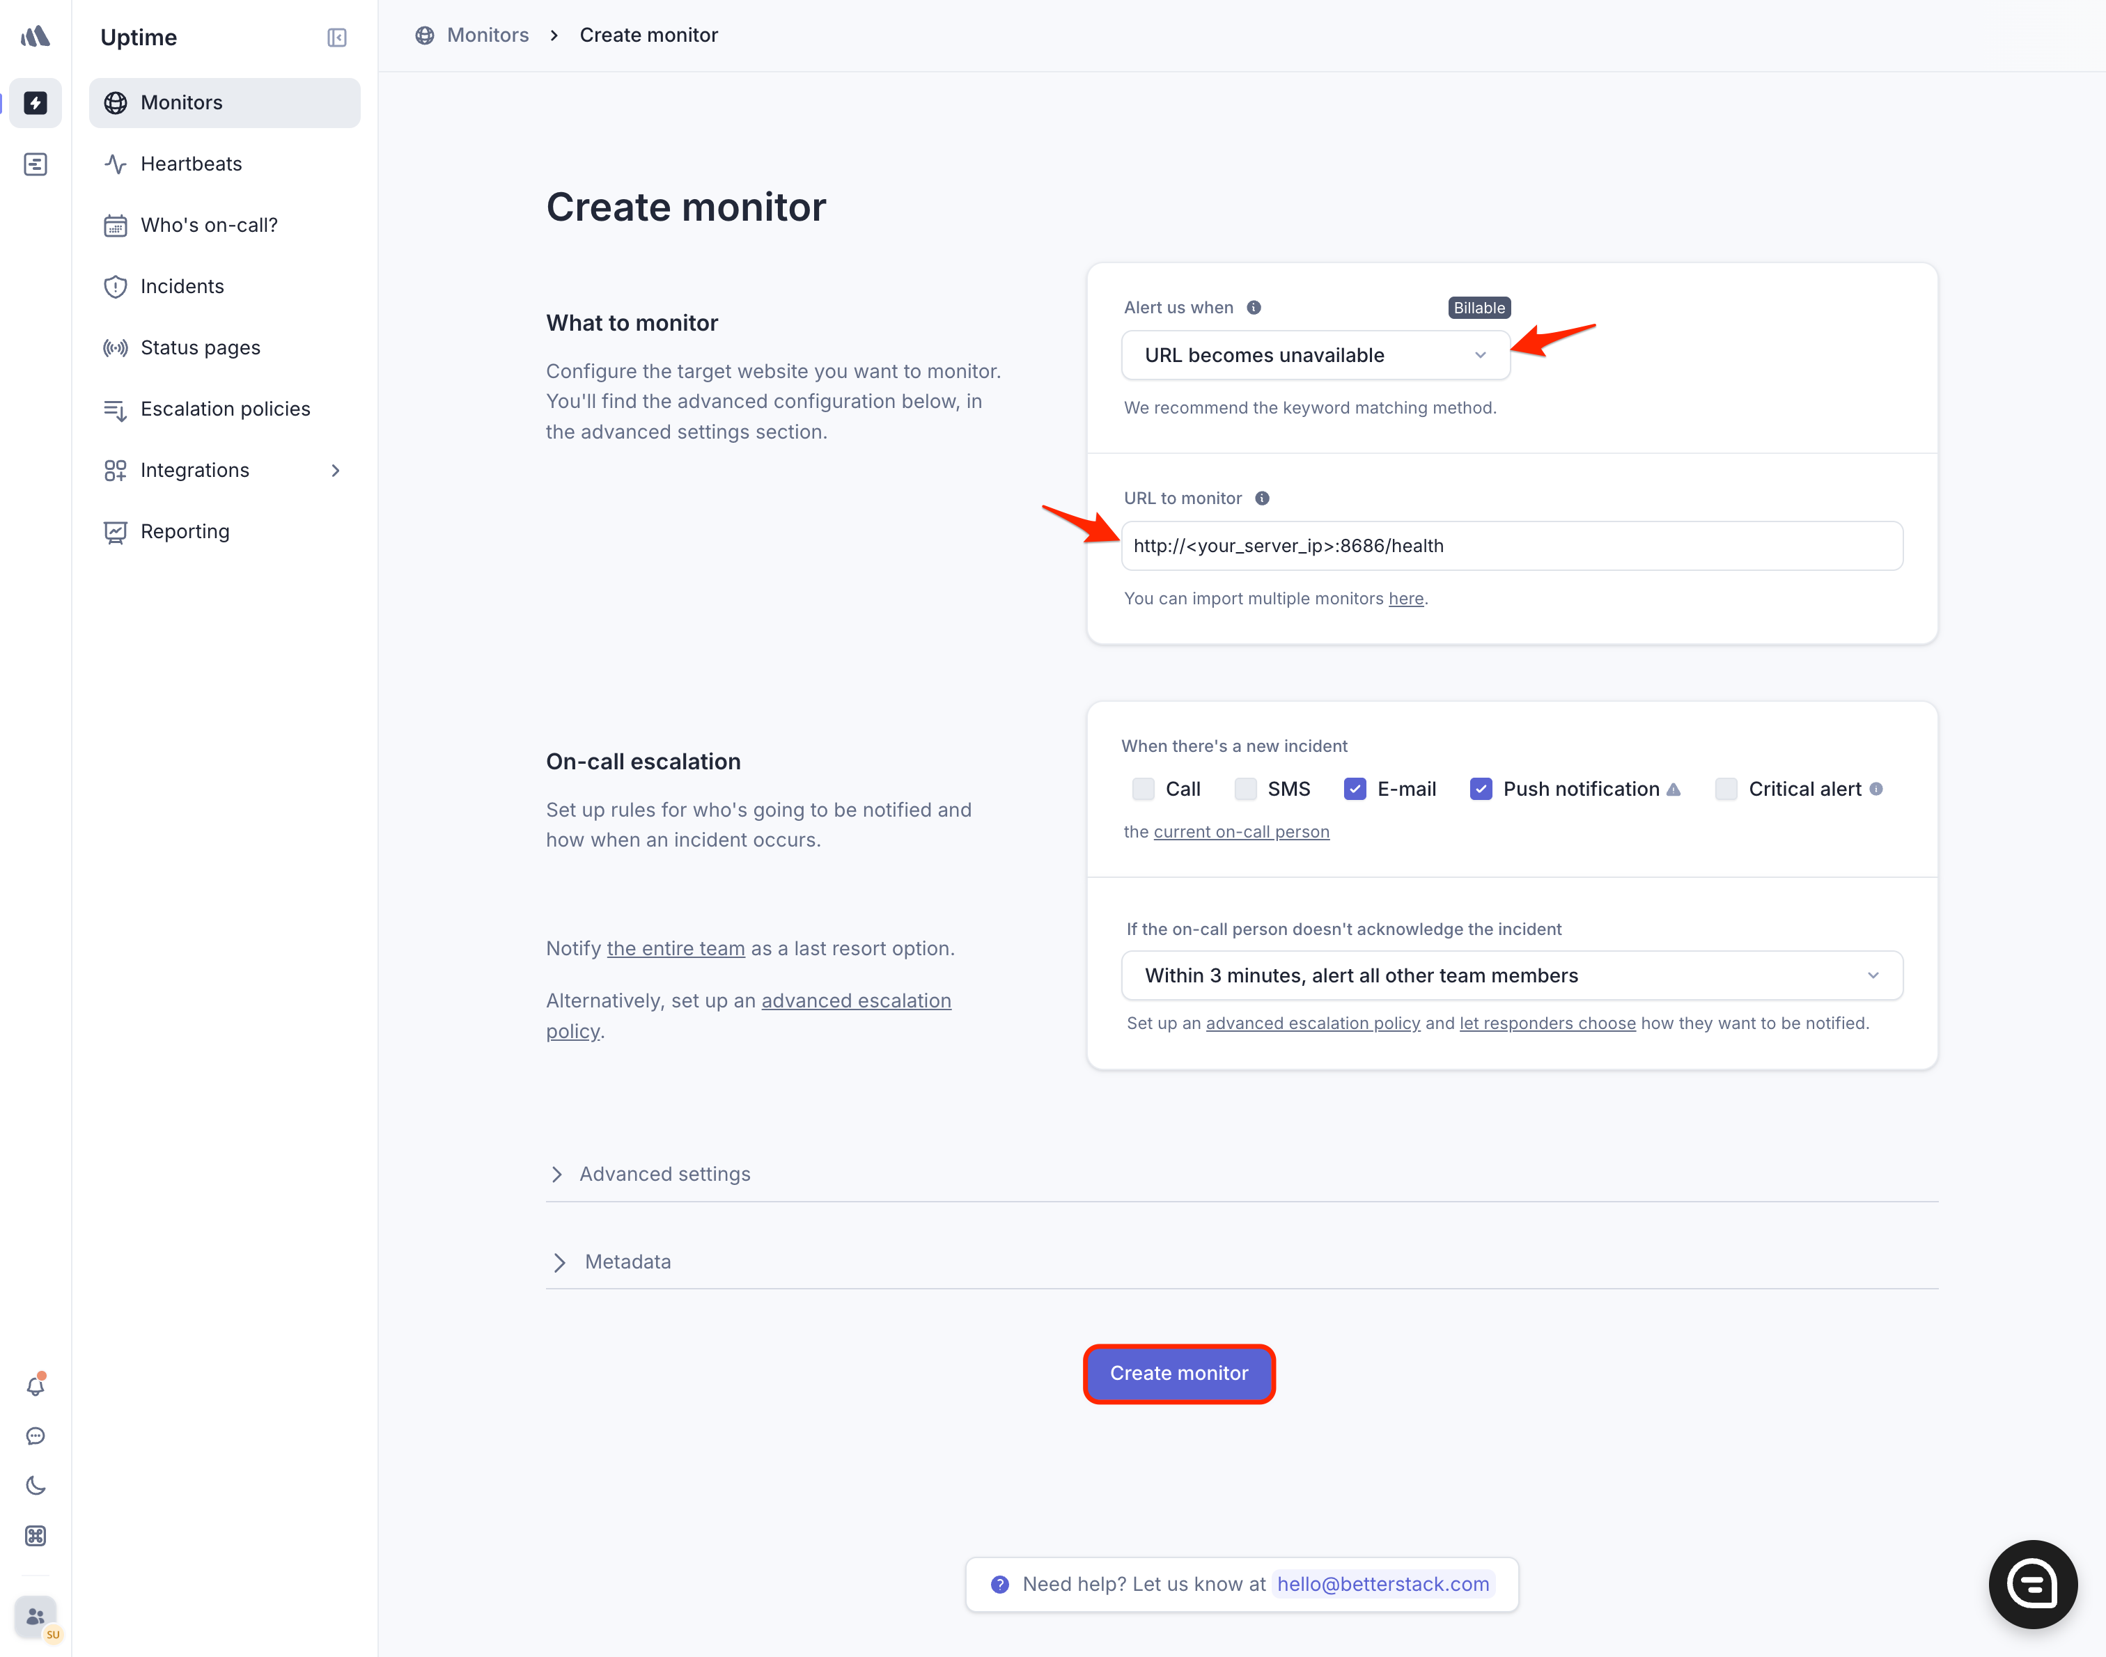Check the SMS notification option
The height and width of the screenshot is (1657, 2106).
pos(1245,789)
